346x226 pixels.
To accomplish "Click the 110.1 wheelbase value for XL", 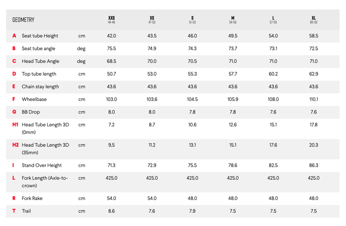I will 314,99.
